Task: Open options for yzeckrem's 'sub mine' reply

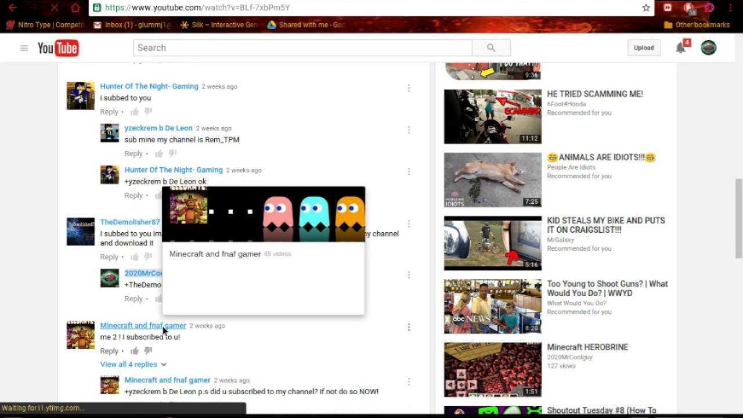Action: point(409,129)
